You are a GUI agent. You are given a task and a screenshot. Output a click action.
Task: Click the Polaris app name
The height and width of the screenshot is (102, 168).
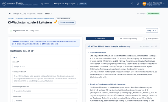[x=19, y=3]
